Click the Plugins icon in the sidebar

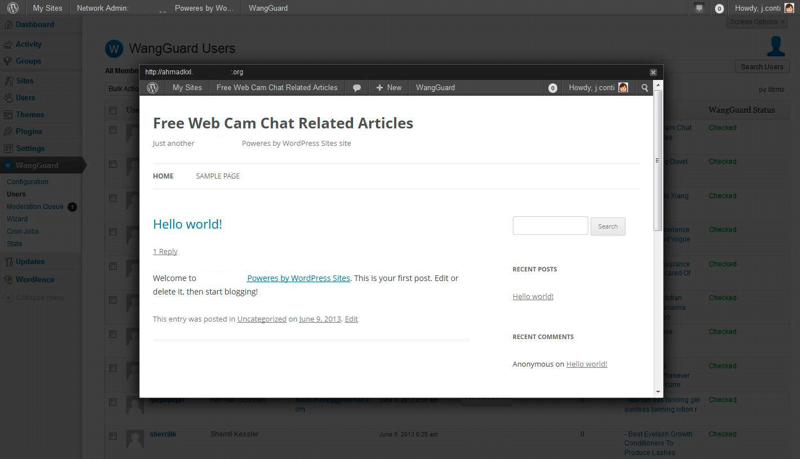click(x=8, y=131)
